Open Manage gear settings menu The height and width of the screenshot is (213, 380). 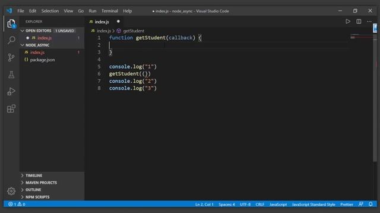11,191
